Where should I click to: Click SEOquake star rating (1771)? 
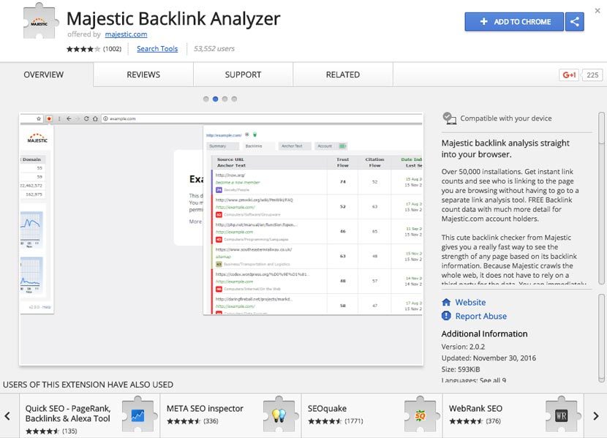point(335,421)
